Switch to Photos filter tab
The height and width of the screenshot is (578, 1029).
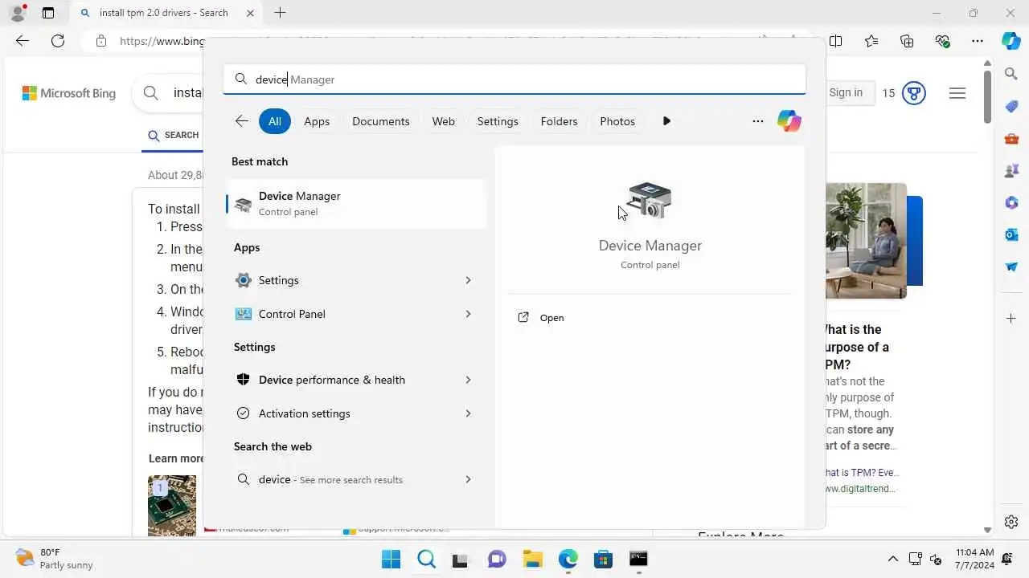pyautogui.click(x=617, y=121)
